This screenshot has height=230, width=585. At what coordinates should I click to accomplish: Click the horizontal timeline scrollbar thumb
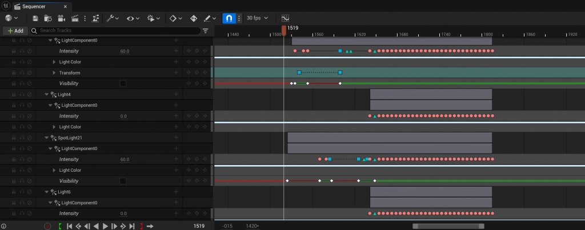(448, 226)
